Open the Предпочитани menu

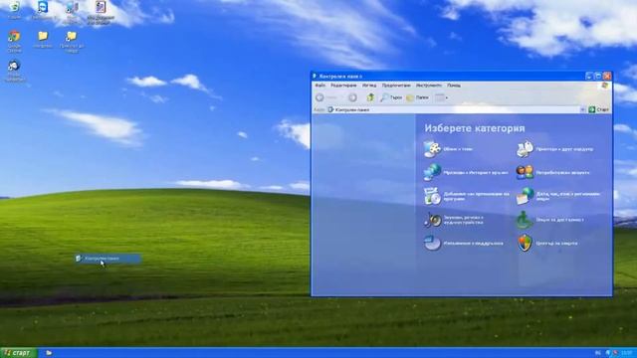tap(396, 86)
